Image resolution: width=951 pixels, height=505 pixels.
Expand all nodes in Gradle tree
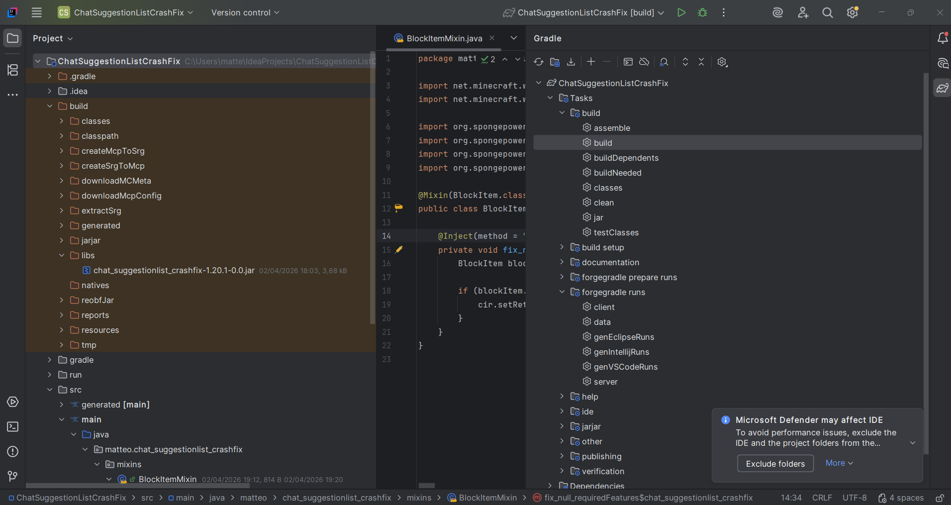pos(685,62)
